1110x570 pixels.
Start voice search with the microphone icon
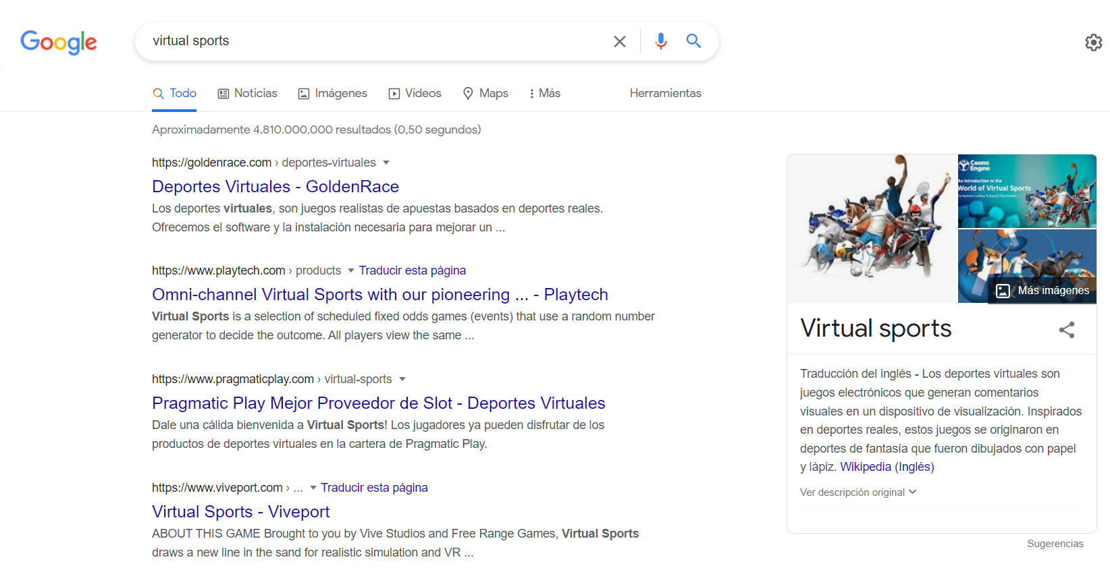[660, 41]
